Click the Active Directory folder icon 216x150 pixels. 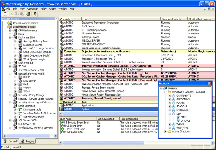pos(169,131)
